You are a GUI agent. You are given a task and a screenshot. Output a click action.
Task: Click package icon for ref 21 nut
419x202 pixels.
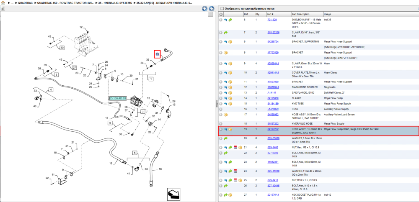pos(240,148)
